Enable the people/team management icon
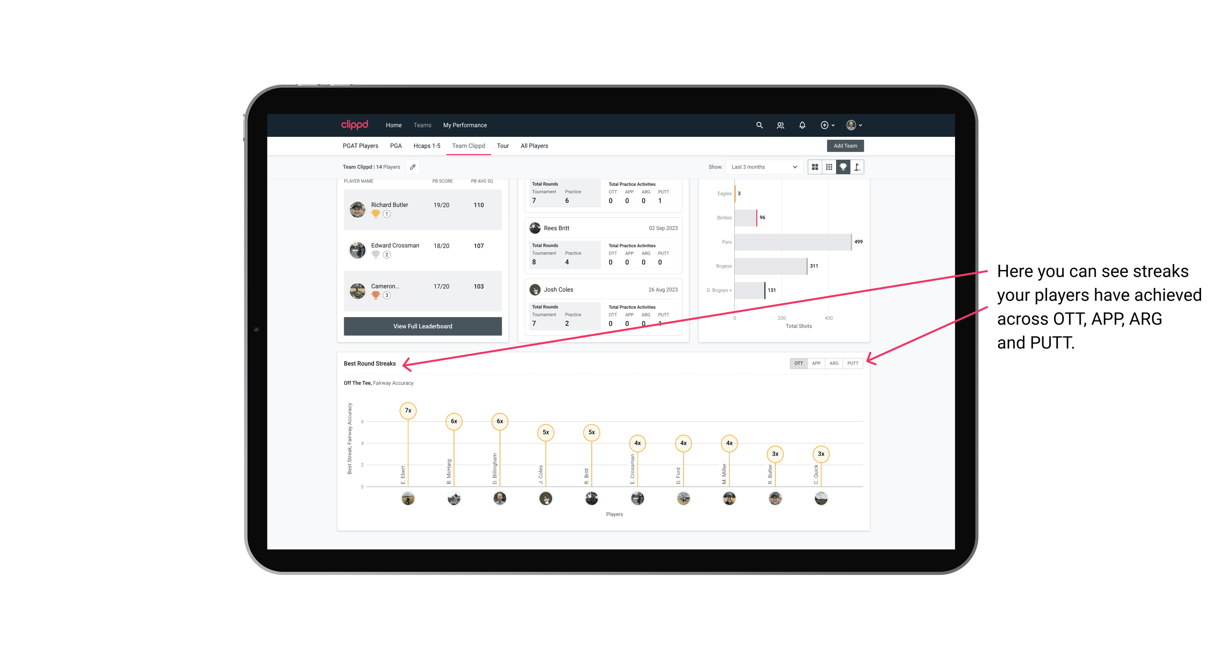The width and height of the screenshot is (1219, 656). coord(779,125)
